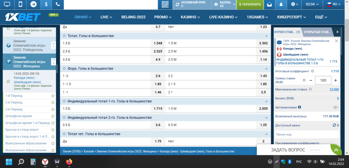Select odds 3.6 for 0.5 Б

tap(158, 125)
